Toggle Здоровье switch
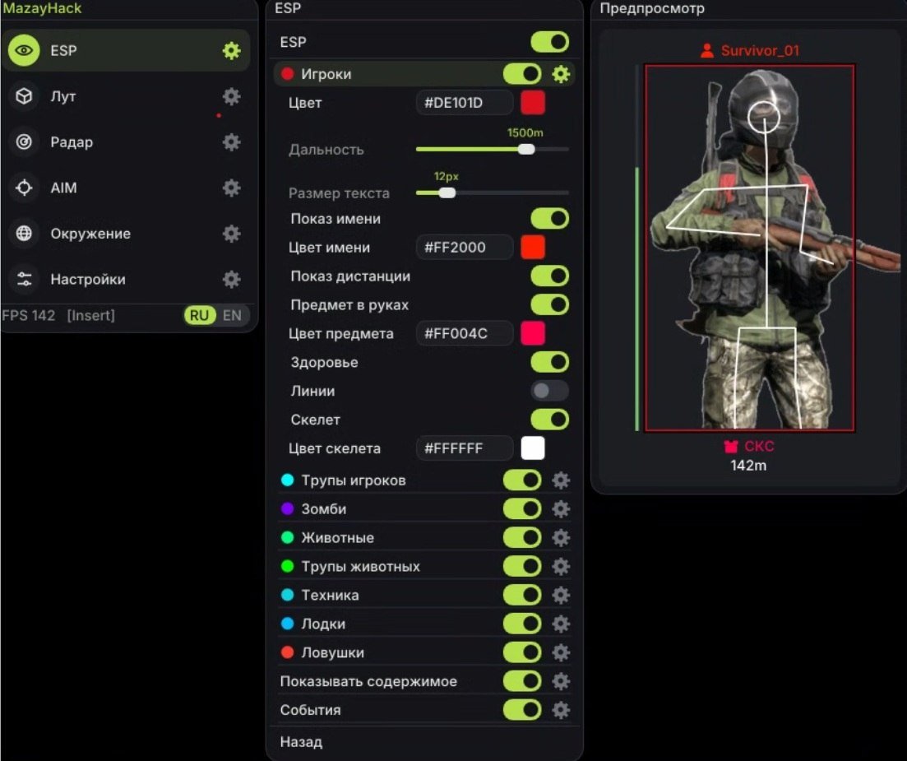Viewport: 907px width, 761px height. coord(549,362)
